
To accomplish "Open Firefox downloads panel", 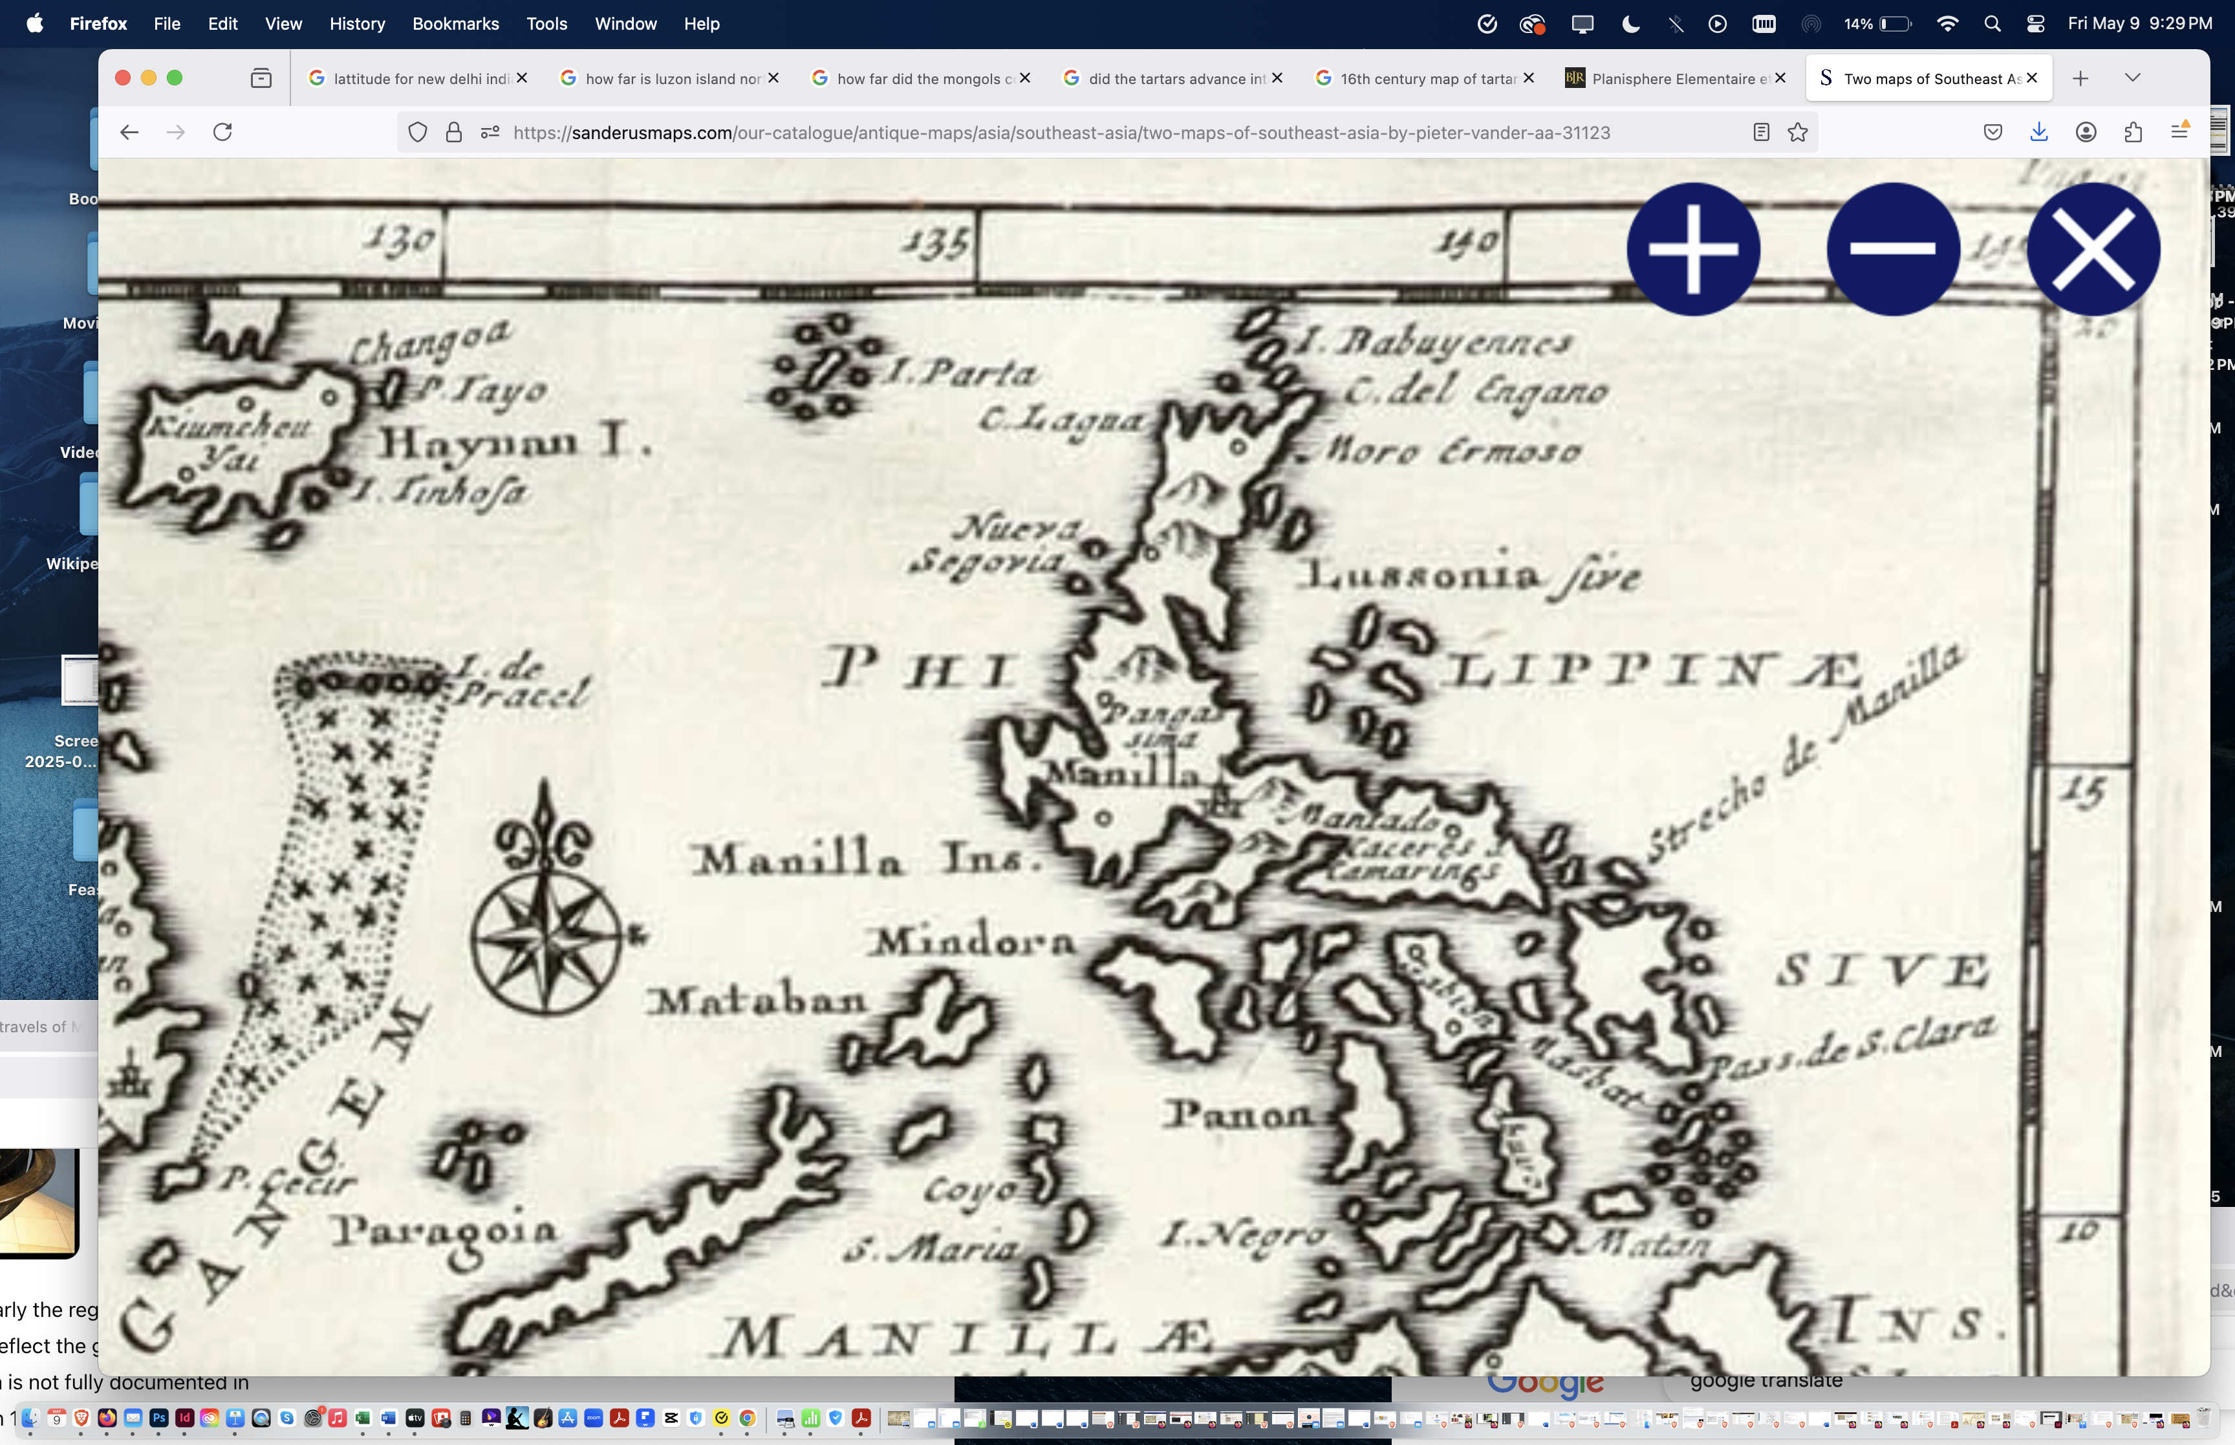I will [2039, 133].
